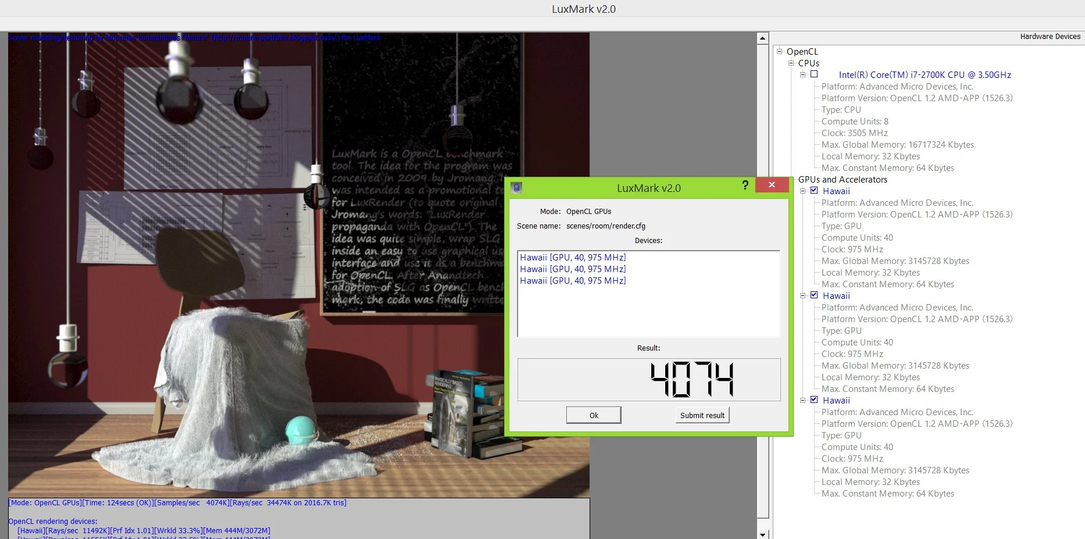
Task: Close the LuxMark result dialog
Action: click(x=772, y=185)
